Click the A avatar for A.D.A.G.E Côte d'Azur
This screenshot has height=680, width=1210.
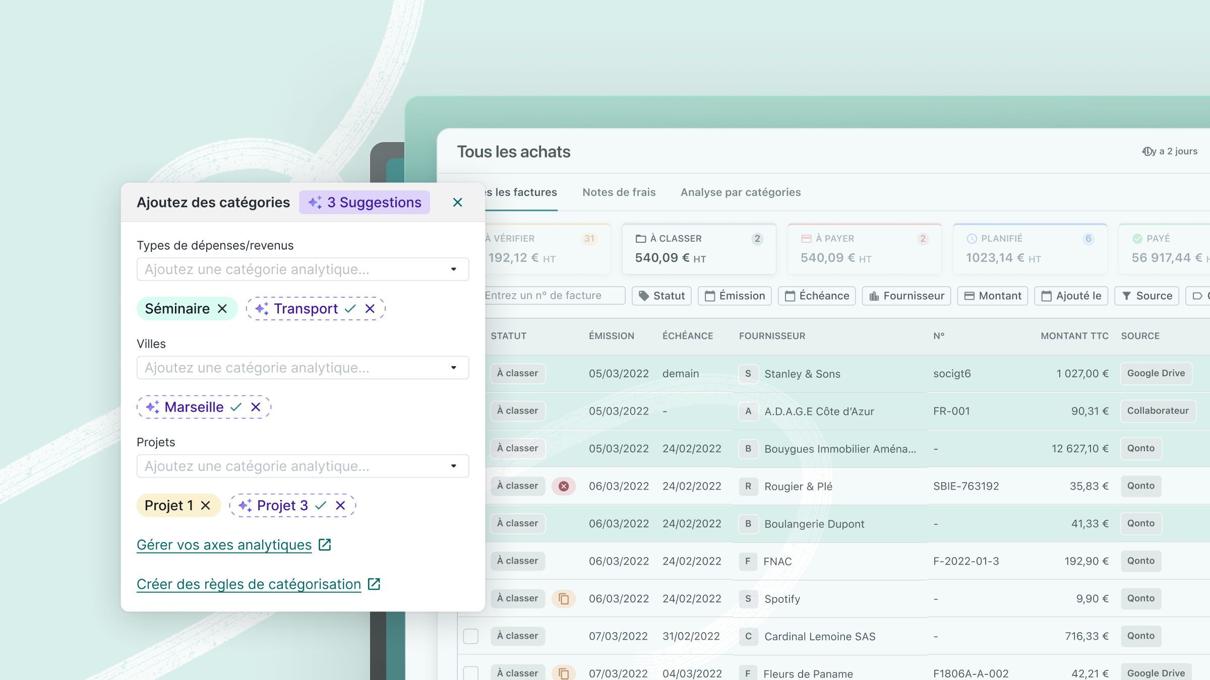[x=748, y=412]
